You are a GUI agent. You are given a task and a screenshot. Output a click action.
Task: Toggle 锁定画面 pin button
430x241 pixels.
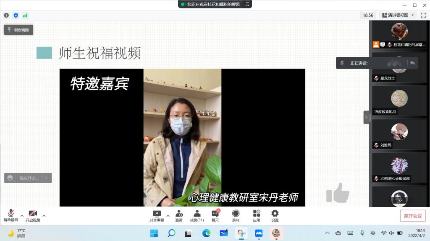coord(18,30)
